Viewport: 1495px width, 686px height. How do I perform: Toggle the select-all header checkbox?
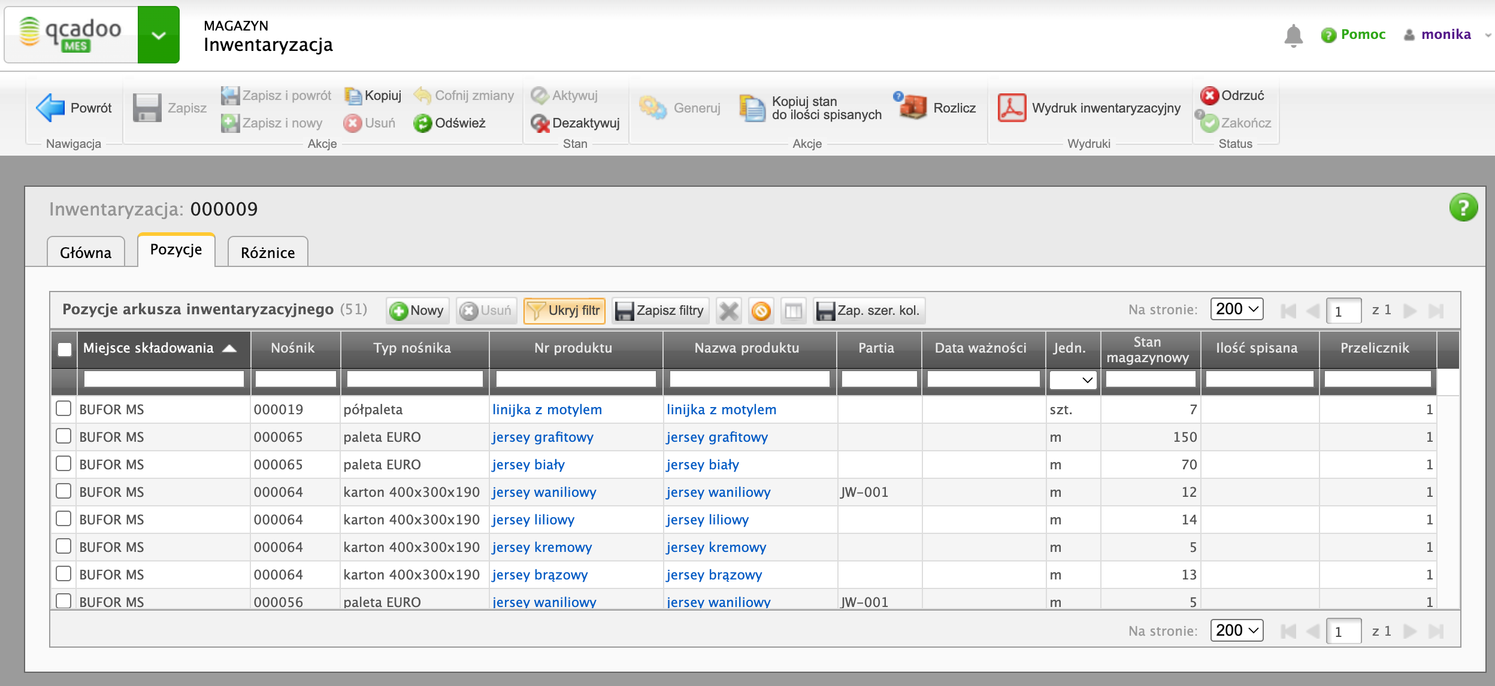65,349
